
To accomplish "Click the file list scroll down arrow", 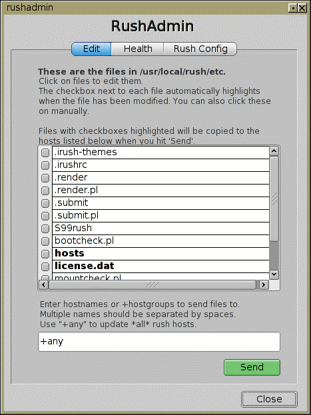I will 274,274.
